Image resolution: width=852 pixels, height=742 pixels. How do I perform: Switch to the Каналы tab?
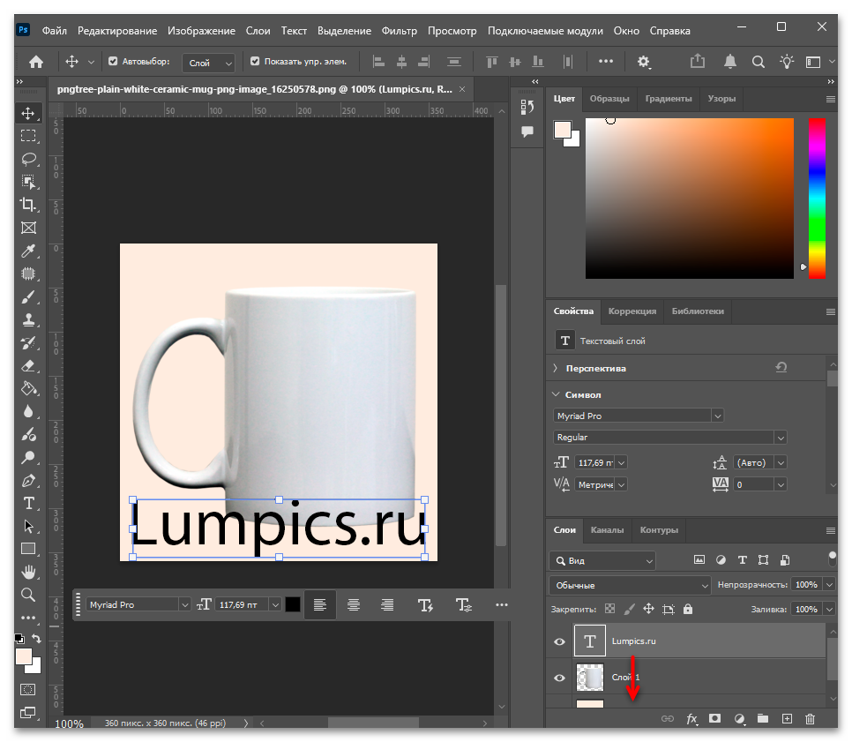click(607, 530)
